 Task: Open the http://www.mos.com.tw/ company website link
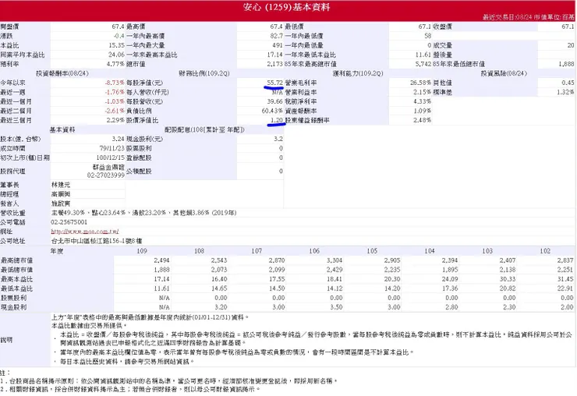coord(85,232)
